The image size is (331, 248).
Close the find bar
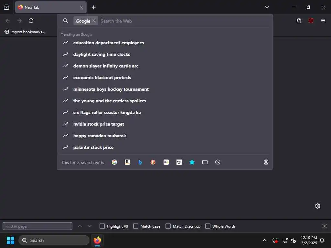325,226
